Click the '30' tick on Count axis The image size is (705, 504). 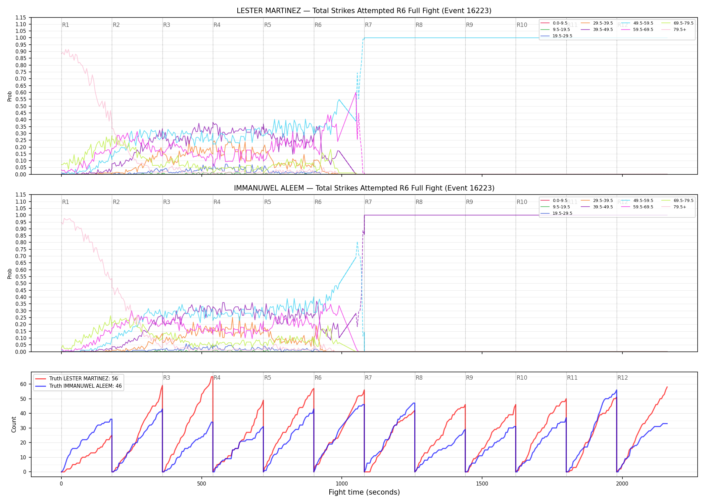coord(23,428)
